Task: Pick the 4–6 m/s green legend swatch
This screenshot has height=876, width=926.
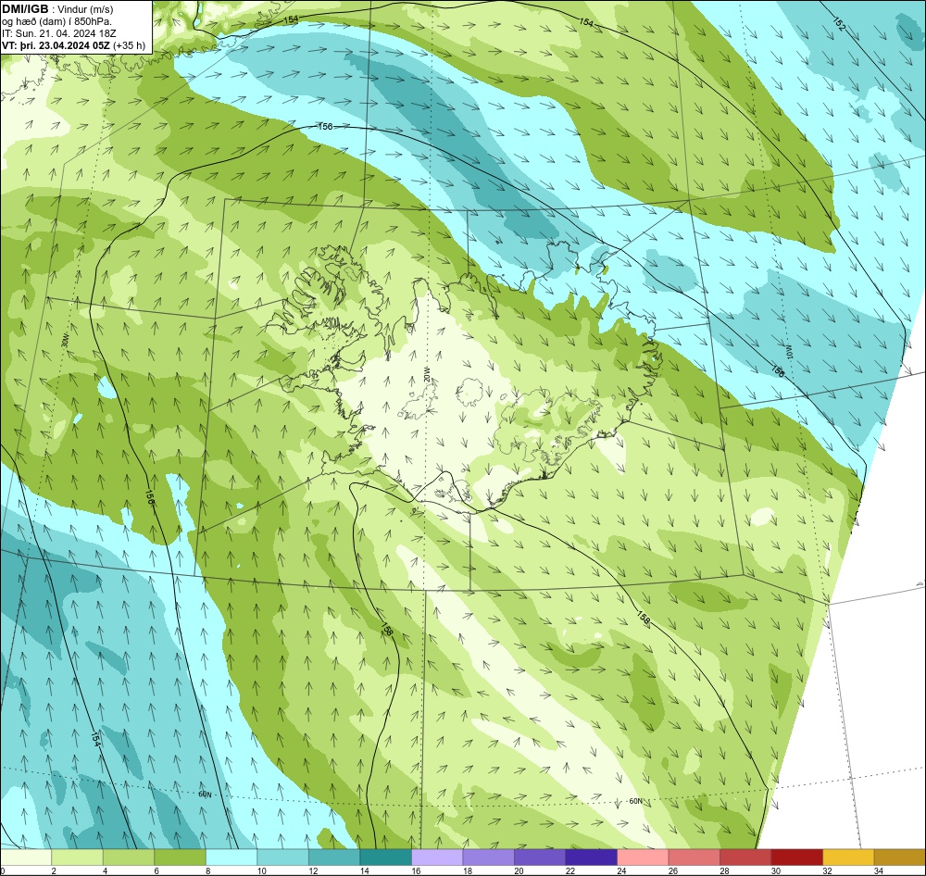Action: pos(129,857)
